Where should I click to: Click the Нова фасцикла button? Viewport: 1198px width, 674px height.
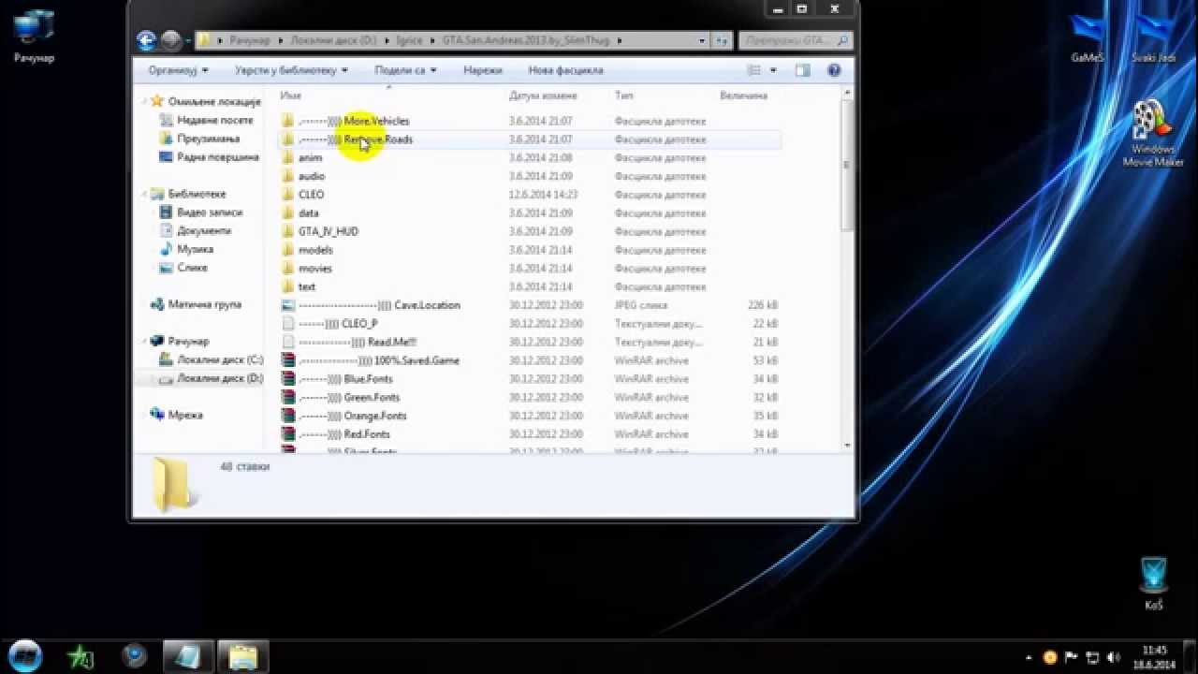coord(565,70)
